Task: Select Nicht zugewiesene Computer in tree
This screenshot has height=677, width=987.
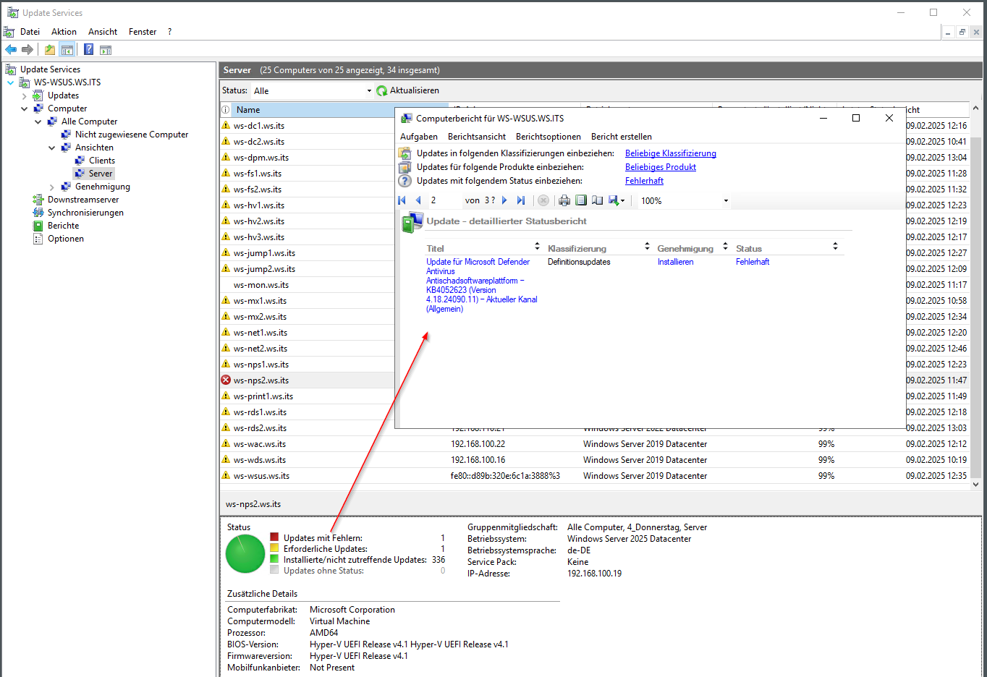Action: (132, 135)
